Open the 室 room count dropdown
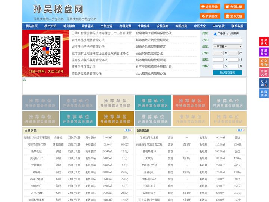The image size is (269, 202). 218,53
